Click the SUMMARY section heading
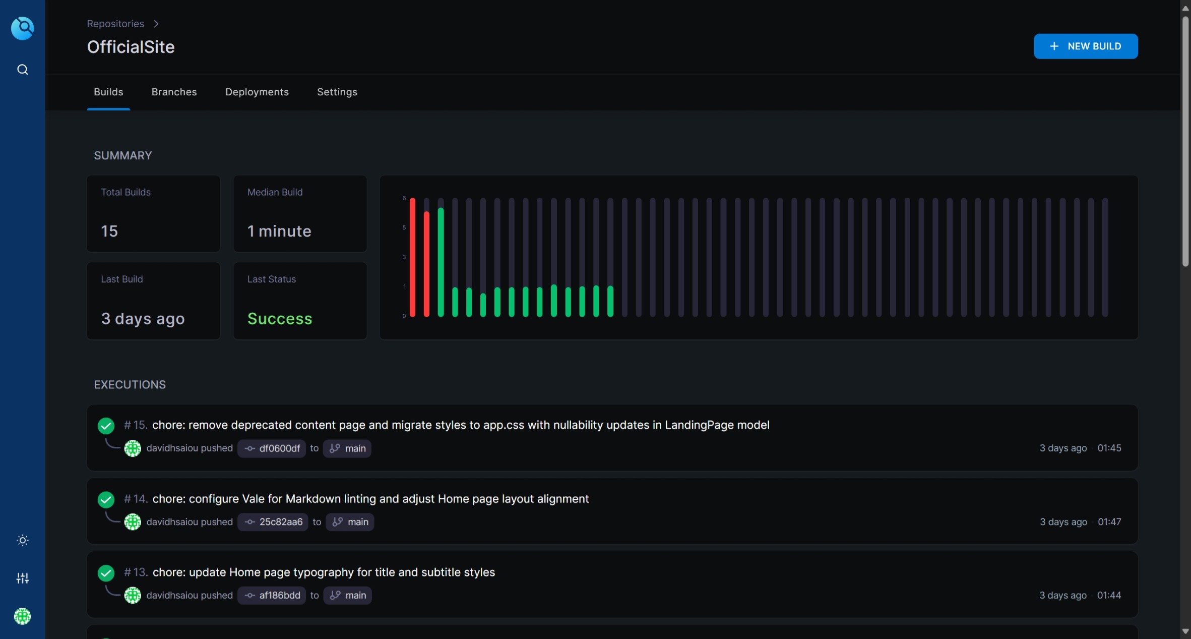The height and width of the screenshot is (639, 1191). click(123, 155)
